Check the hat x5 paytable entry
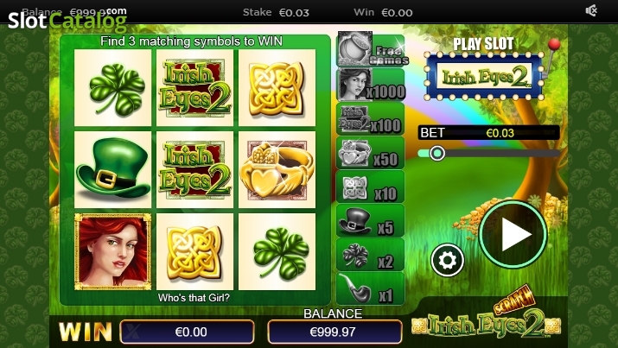The height and width of the screenshot is (348, 618). pos(371,220)
